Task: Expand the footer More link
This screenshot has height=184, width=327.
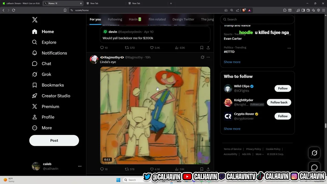Action: coord(260,154)
